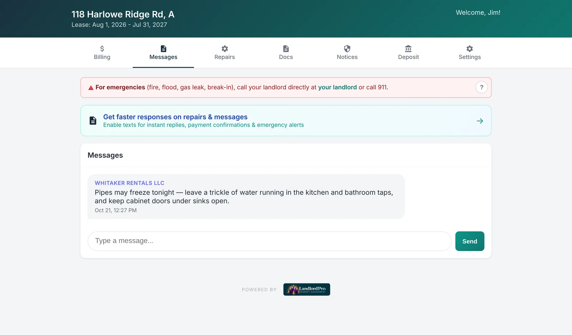Click the 'Messages' section heading
572x335 pixels.
point(105,155)
